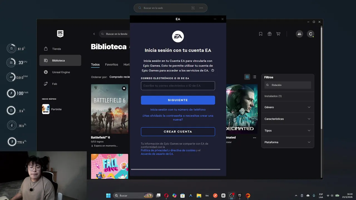Go back with the Epic launcher arrow
The height and width of the screenshot is (200, 356).
(94, 34)
